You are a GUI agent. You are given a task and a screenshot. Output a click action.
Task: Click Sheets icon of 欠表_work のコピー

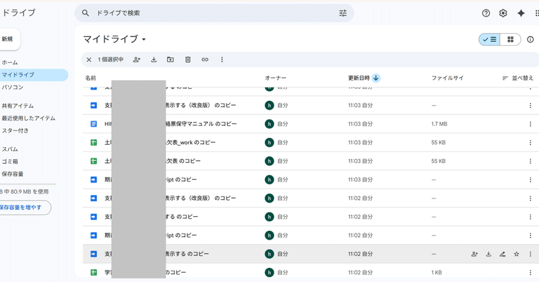tap(94, 143)
